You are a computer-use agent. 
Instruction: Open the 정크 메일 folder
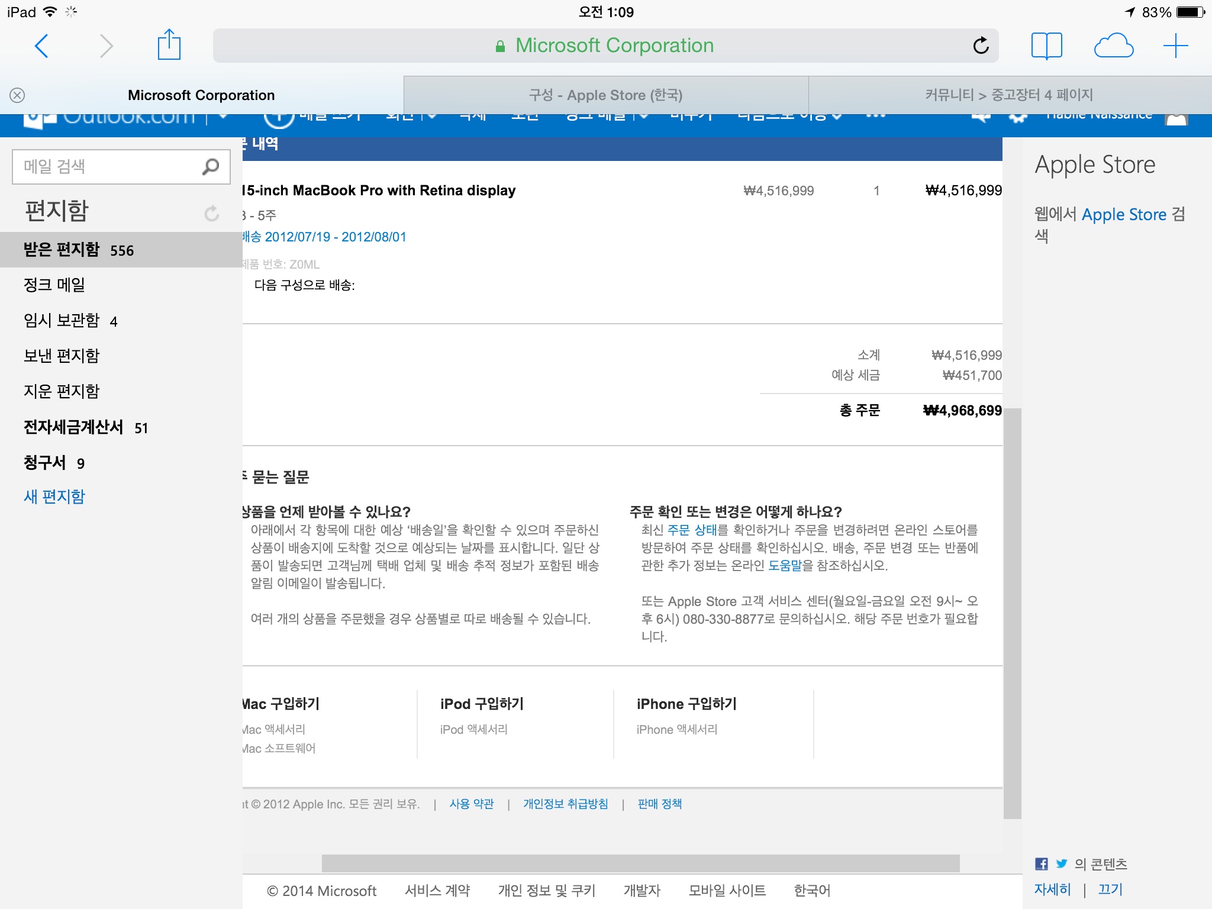[54, 285]
